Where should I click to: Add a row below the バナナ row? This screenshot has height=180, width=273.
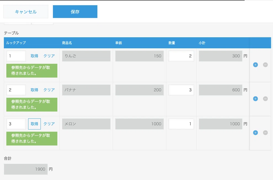tap(255, 99)
